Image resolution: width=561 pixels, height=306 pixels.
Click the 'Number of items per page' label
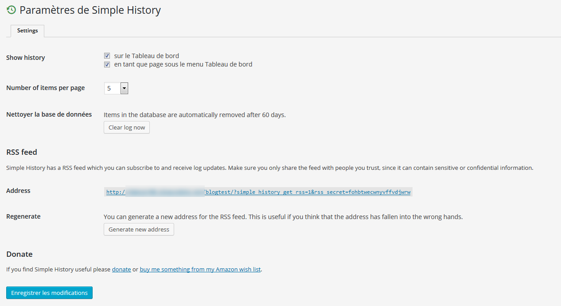pos(46,88)
